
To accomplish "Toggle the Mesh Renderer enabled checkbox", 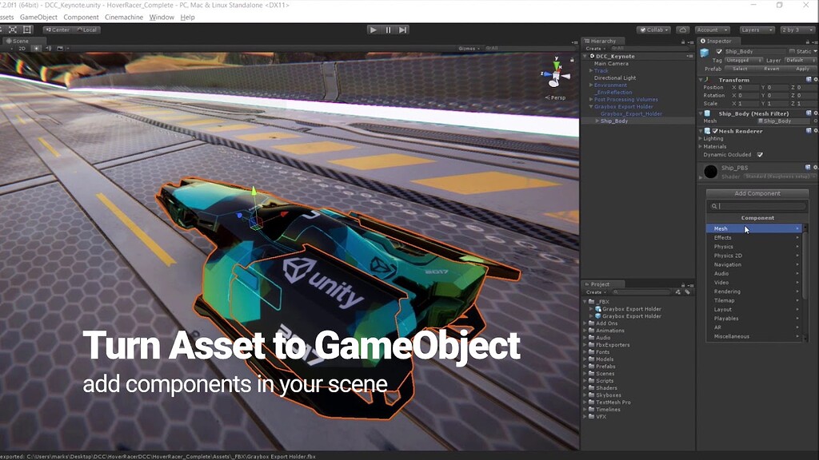I will tap(716, 131).
